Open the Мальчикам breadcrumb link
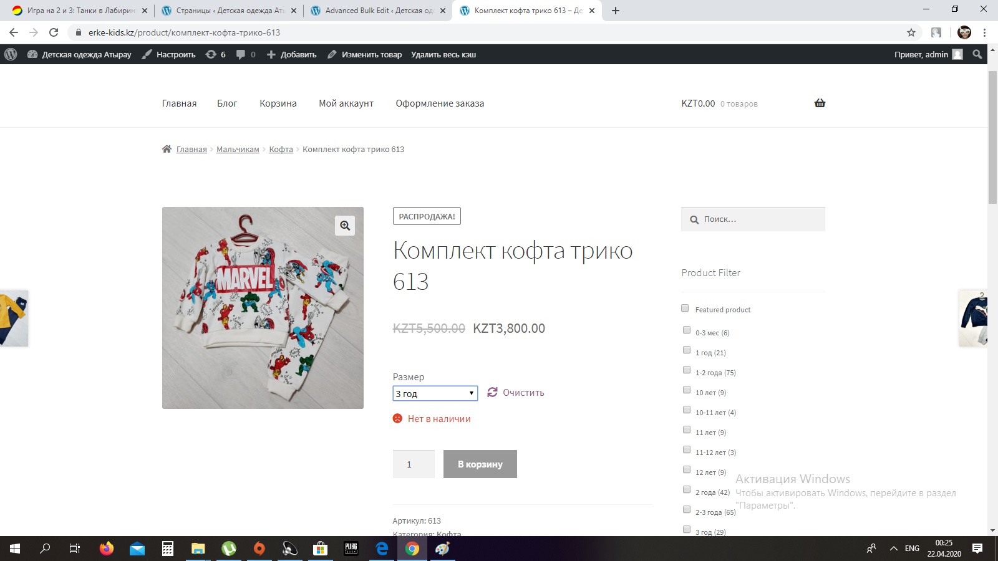998x561 pixels. [238, 149]
